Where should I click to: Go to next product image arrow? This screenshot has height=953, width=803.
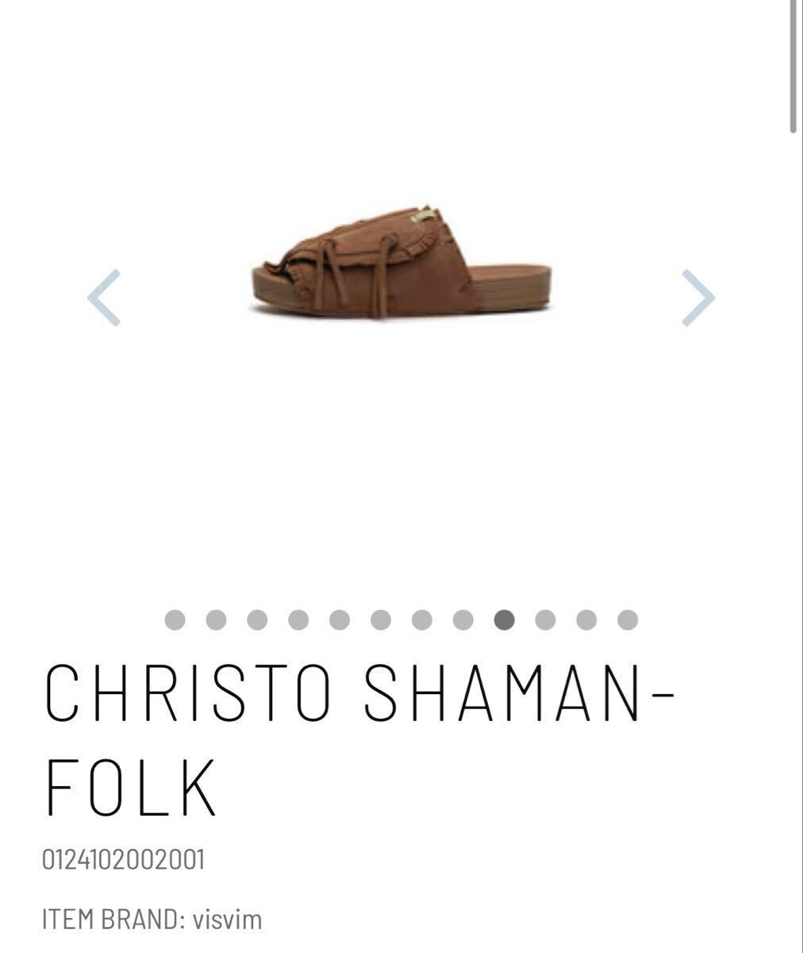tap(698, 298)
